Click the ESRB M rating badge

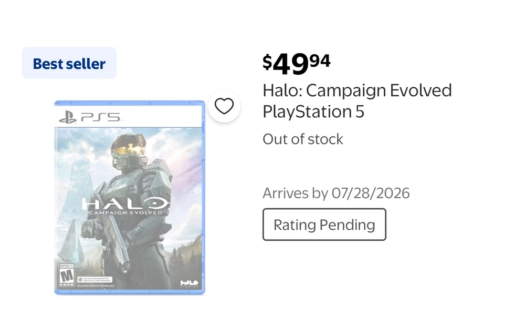pyautogui.click(x=66, y=276)
